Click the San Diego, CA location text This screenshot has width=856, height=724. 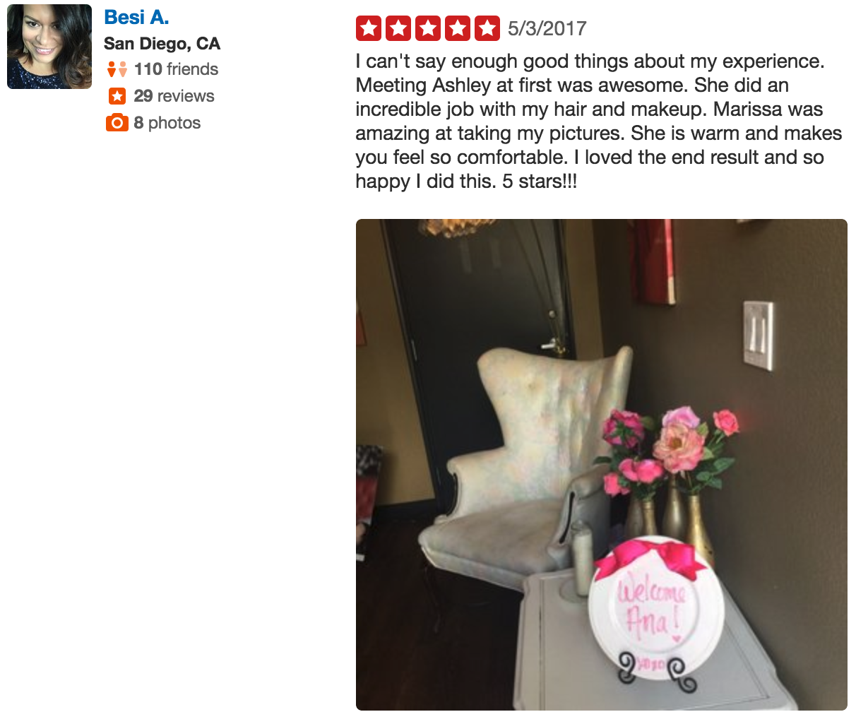click(x=162, y=44)
